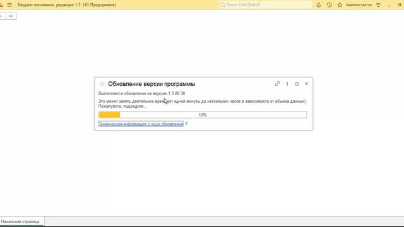Open the history clock icon

point(330,5)
